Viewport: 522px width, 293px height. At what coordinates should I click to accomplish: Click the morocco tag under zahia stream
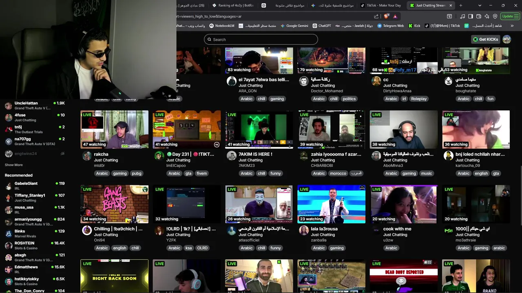(x=338, y=173)
